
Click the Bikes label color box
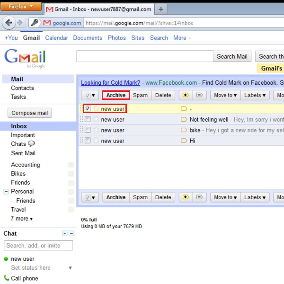click(71, 174)
